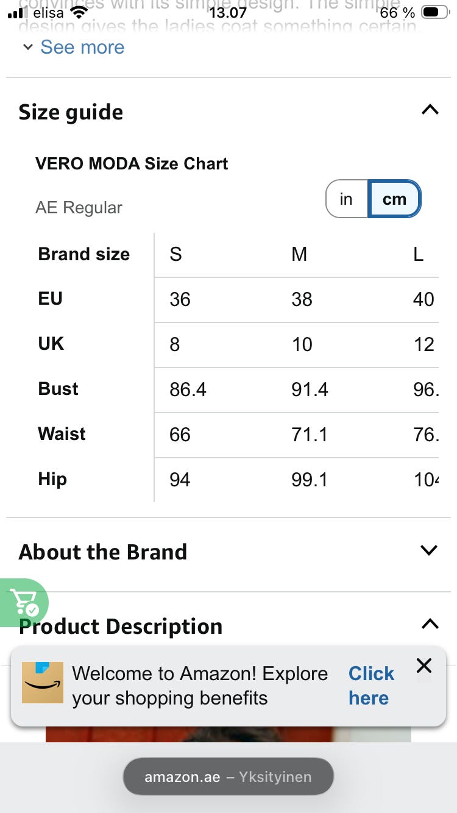457x813 pixels.
Task: Tap the Click here link
Action: (371, 686)
